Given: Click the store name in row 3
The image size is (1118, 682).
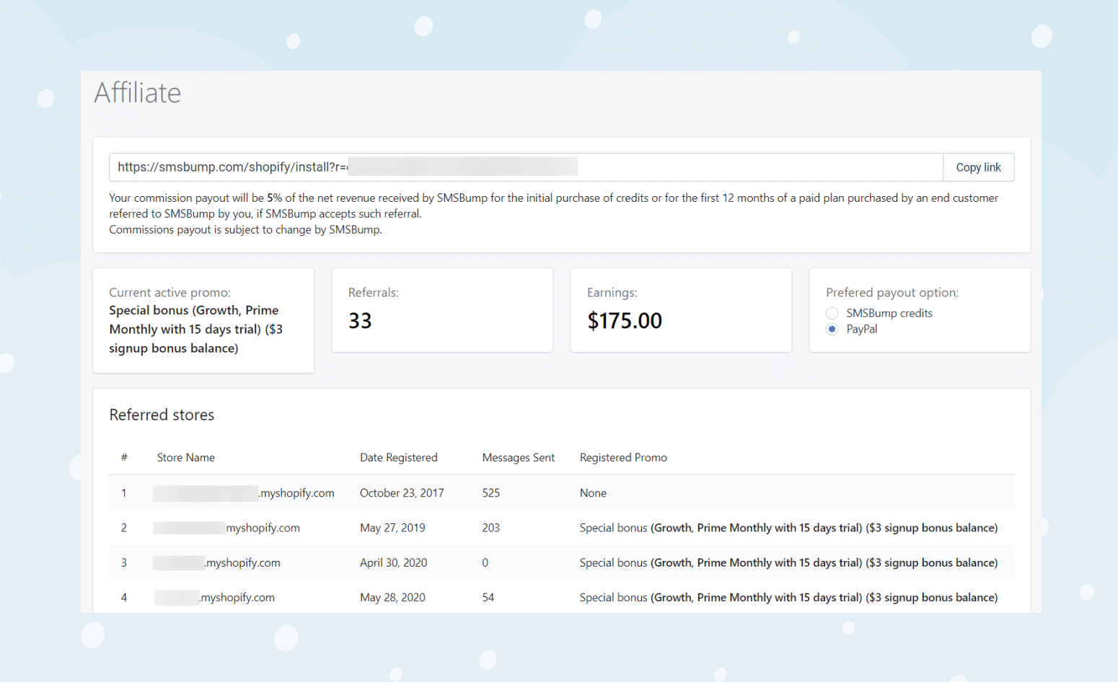Looking at the screenshot, I should point(216,562).
